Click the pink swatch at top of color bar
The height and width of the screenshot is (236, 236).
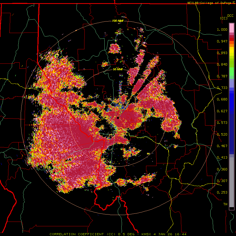(232, 28)
